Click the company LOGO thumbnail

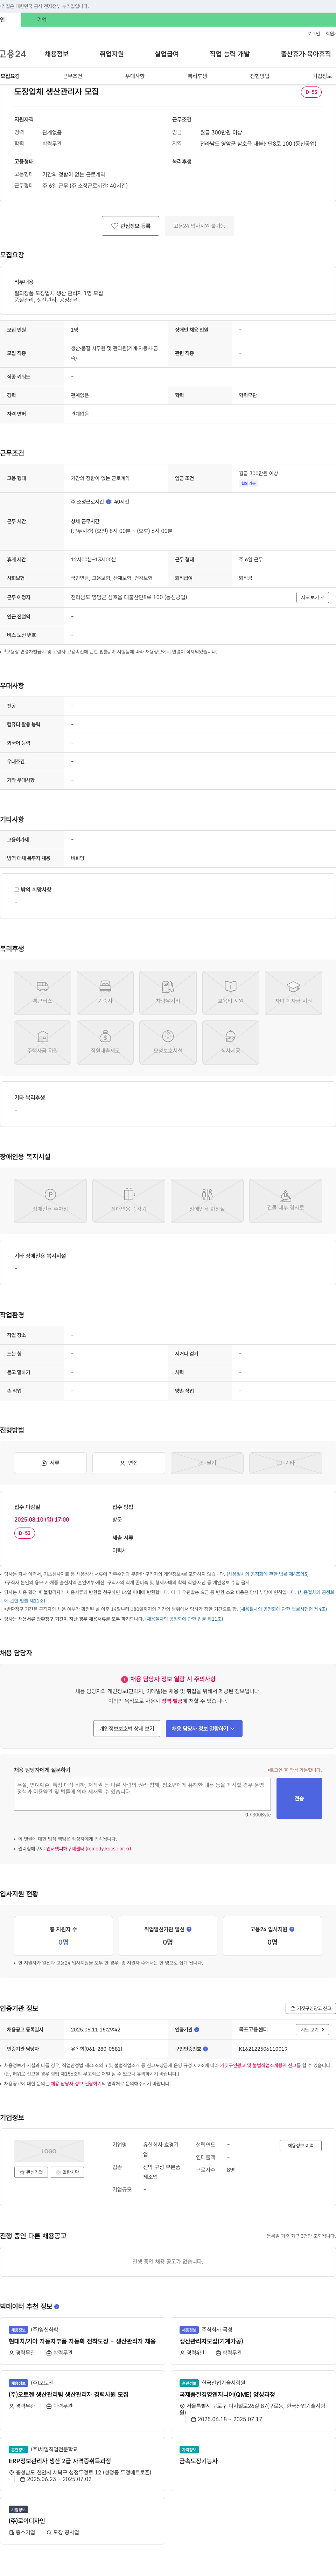tap(49, 2151)
